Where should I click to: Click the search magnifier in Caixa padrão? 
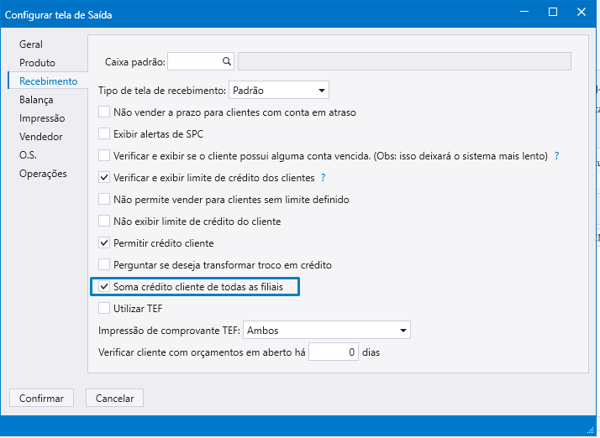(x=226, y=61)
